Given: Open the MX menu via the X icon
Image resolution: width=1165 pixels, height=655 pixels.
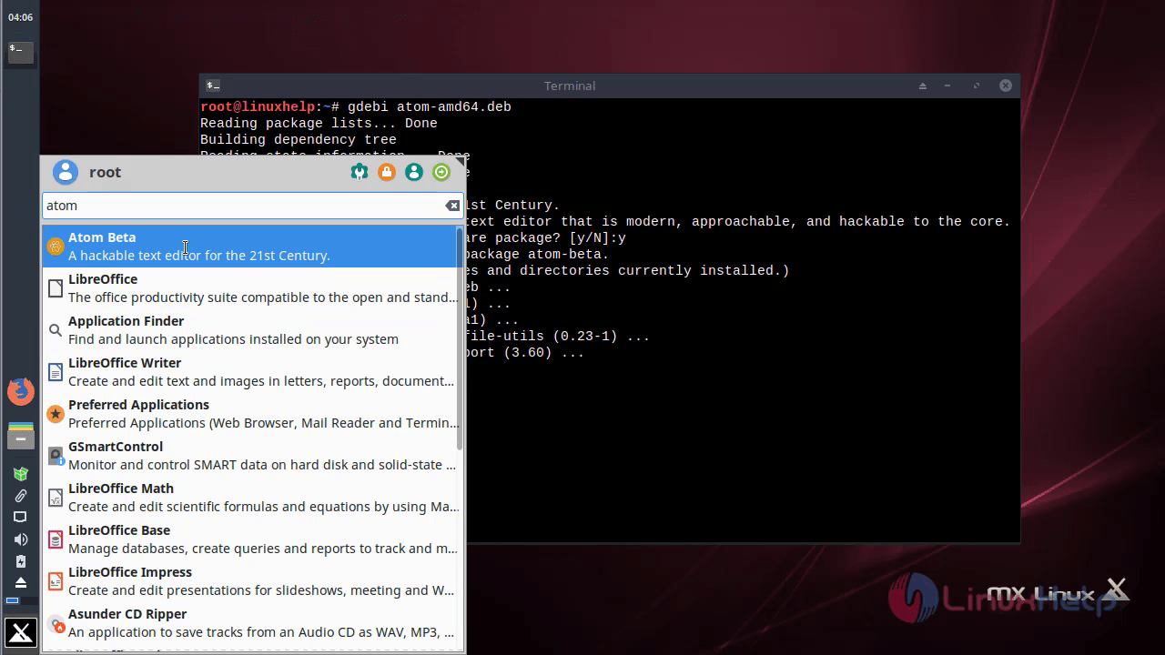Looking at the screenshot, I should [x=21, y=631].
